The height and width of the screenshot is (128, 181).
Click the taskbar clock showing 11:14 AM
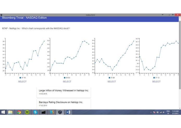tap(175, 112)
